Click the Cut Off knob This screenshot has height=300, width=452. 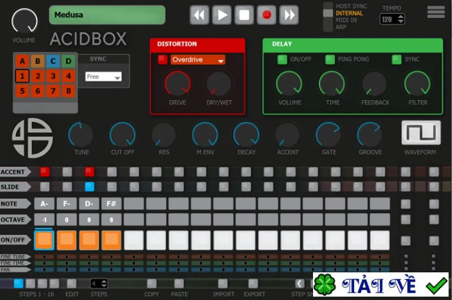point(123,135)
